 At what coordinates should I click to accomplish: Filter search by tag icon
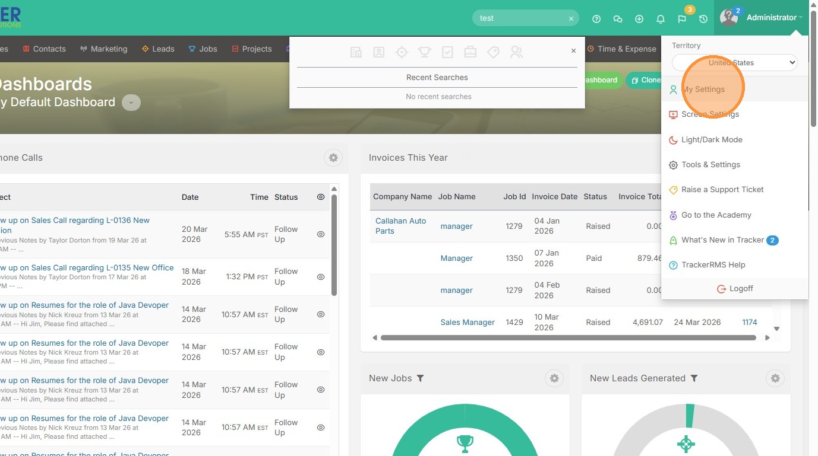(493, 52)
